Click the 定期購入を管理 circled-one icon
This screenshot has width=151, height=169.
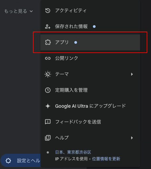click(48, 90)
